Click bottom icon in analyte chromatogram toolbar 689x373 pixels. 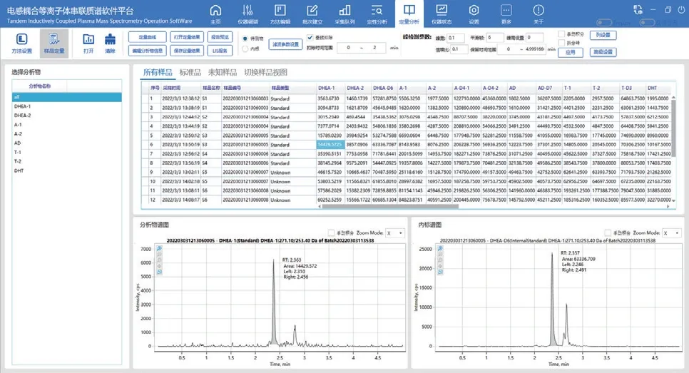tap(159, 272)
